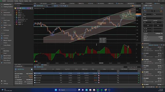
Task: Open notifications filter icon
Action: [162, 45]
